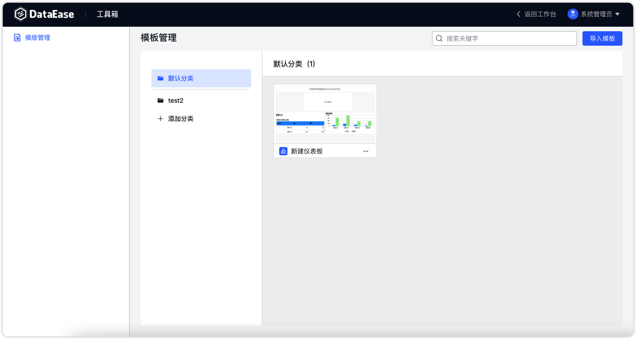Screen dimensions: 636x339
Task: Click the 系统管理员 user avatar icon
Action: pyautogui.click(x=573, y=14)
